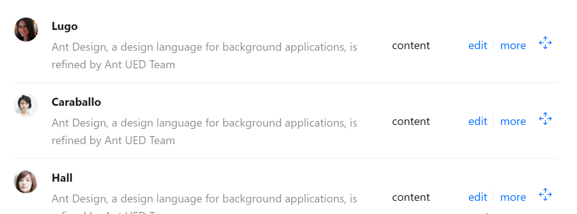Click edit link for Lugo

478,46
